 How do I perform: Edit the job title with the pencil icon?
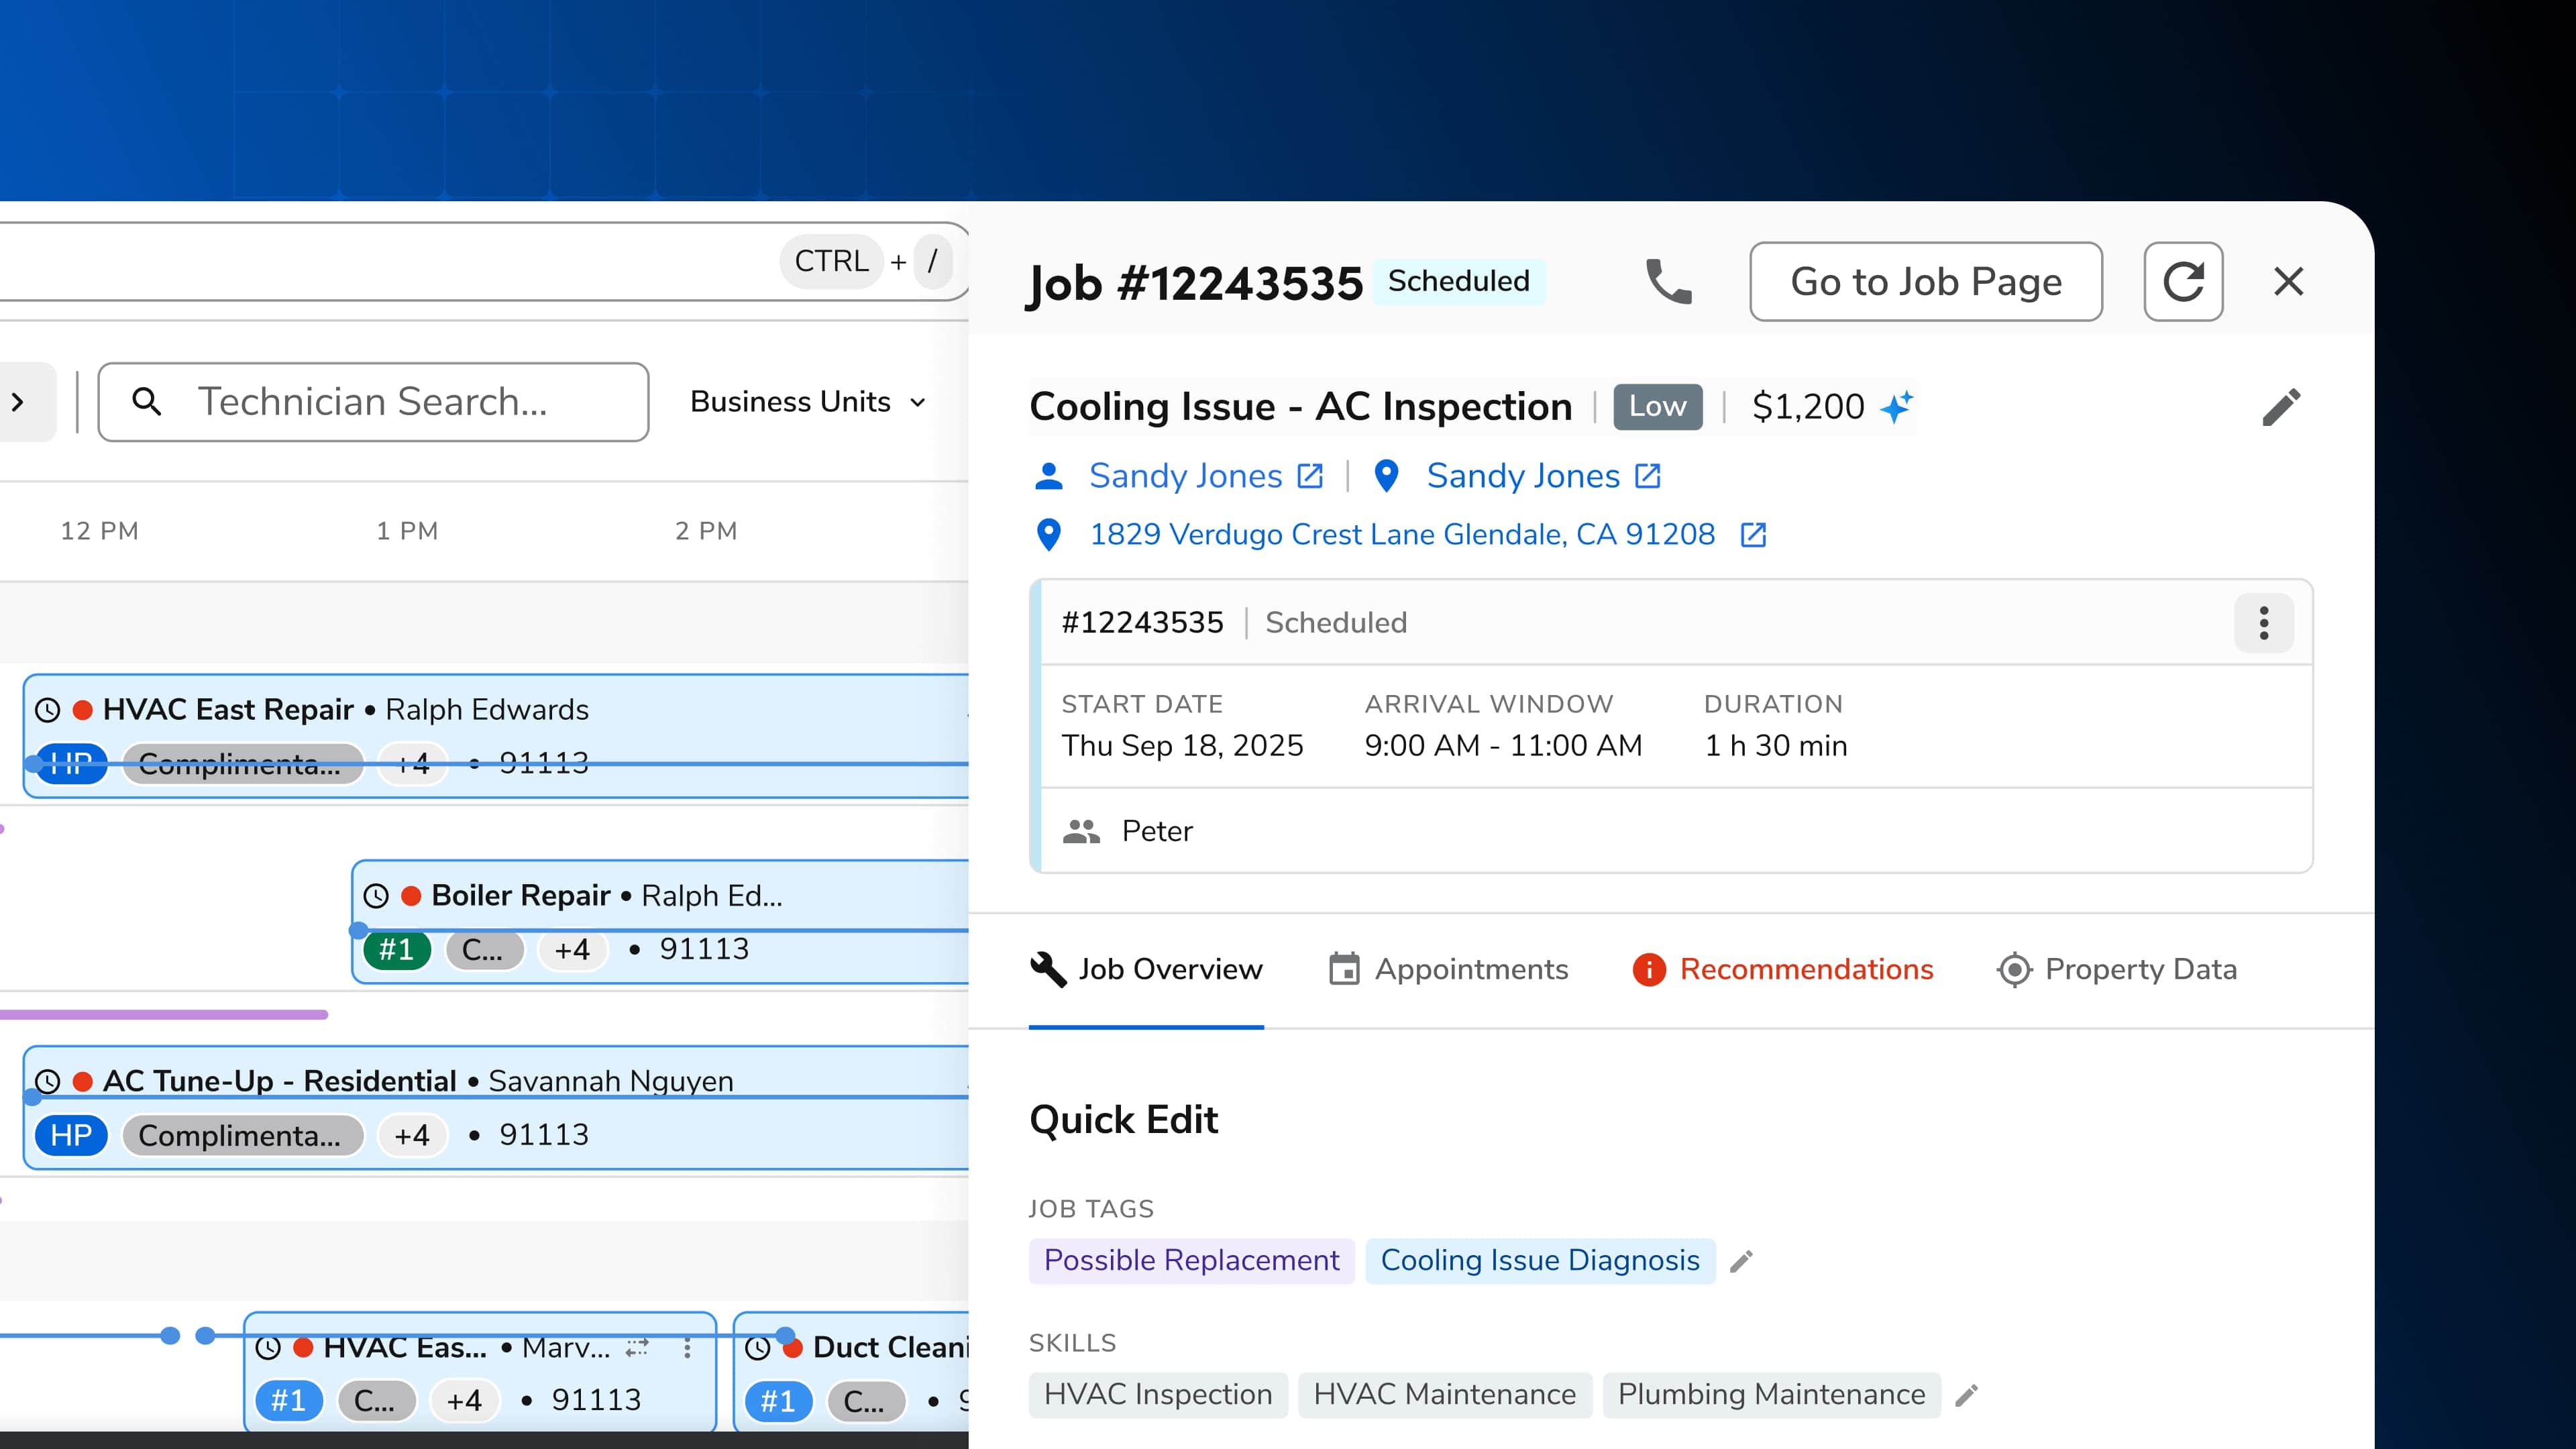[x=2281, y=407]
